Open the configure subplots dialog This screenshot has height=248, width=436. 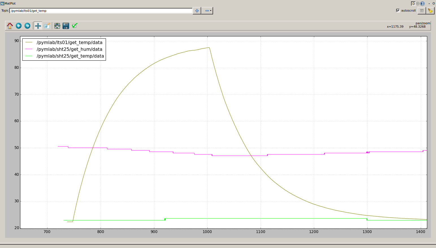click(x=57, y=26)
